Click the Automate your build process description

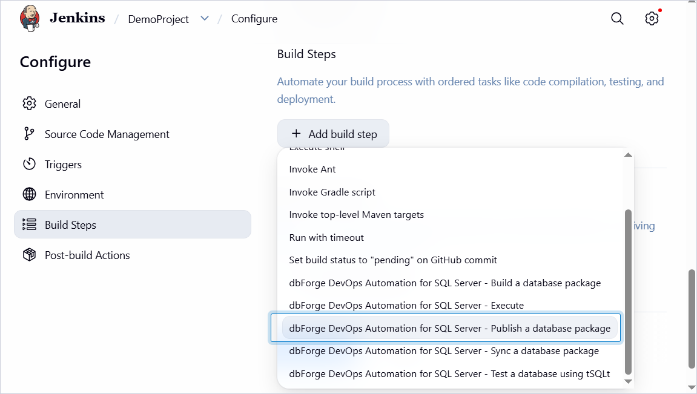[471, 90]
